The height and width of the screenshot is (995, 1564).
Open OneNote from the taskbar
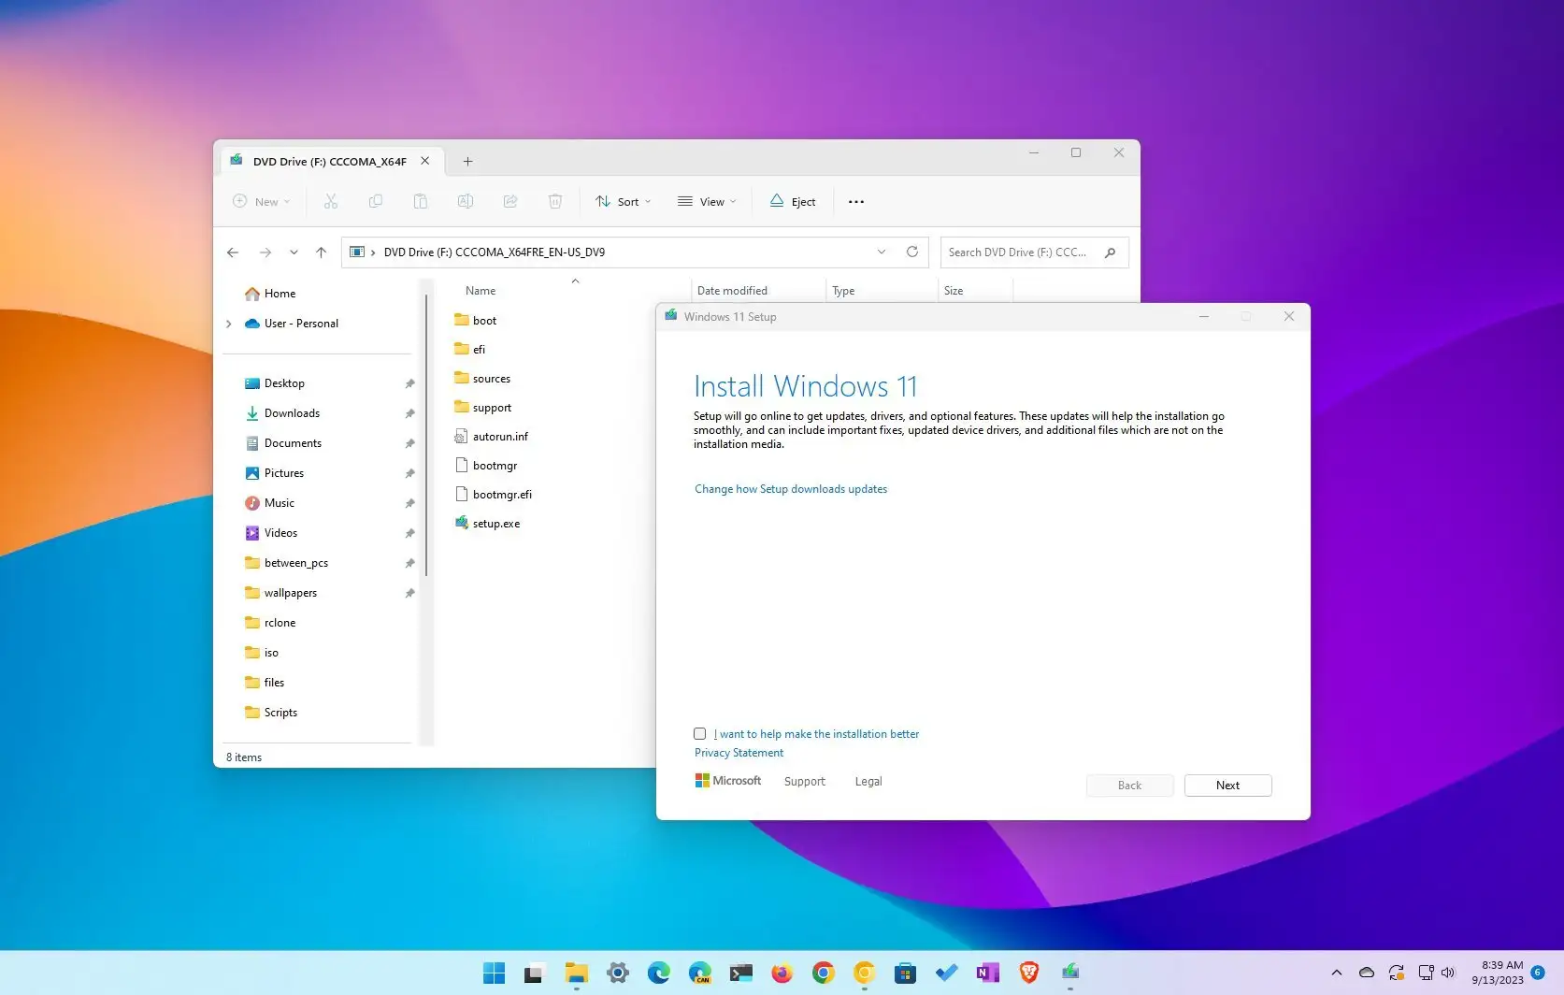[x=987, y=973]
